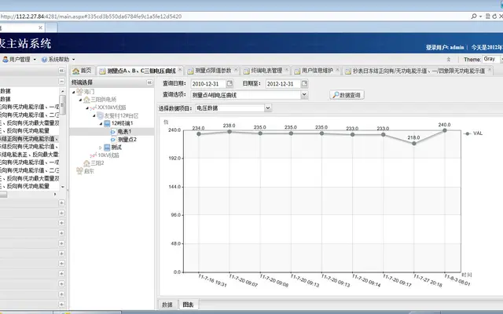Open the 选择数据项目 dropdown arrow

pyautogui.click(x=268, y=108)
